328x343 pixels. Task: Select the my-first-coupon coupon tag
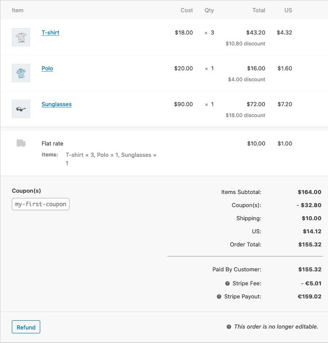pyautogui.click(x=41, y=204)
